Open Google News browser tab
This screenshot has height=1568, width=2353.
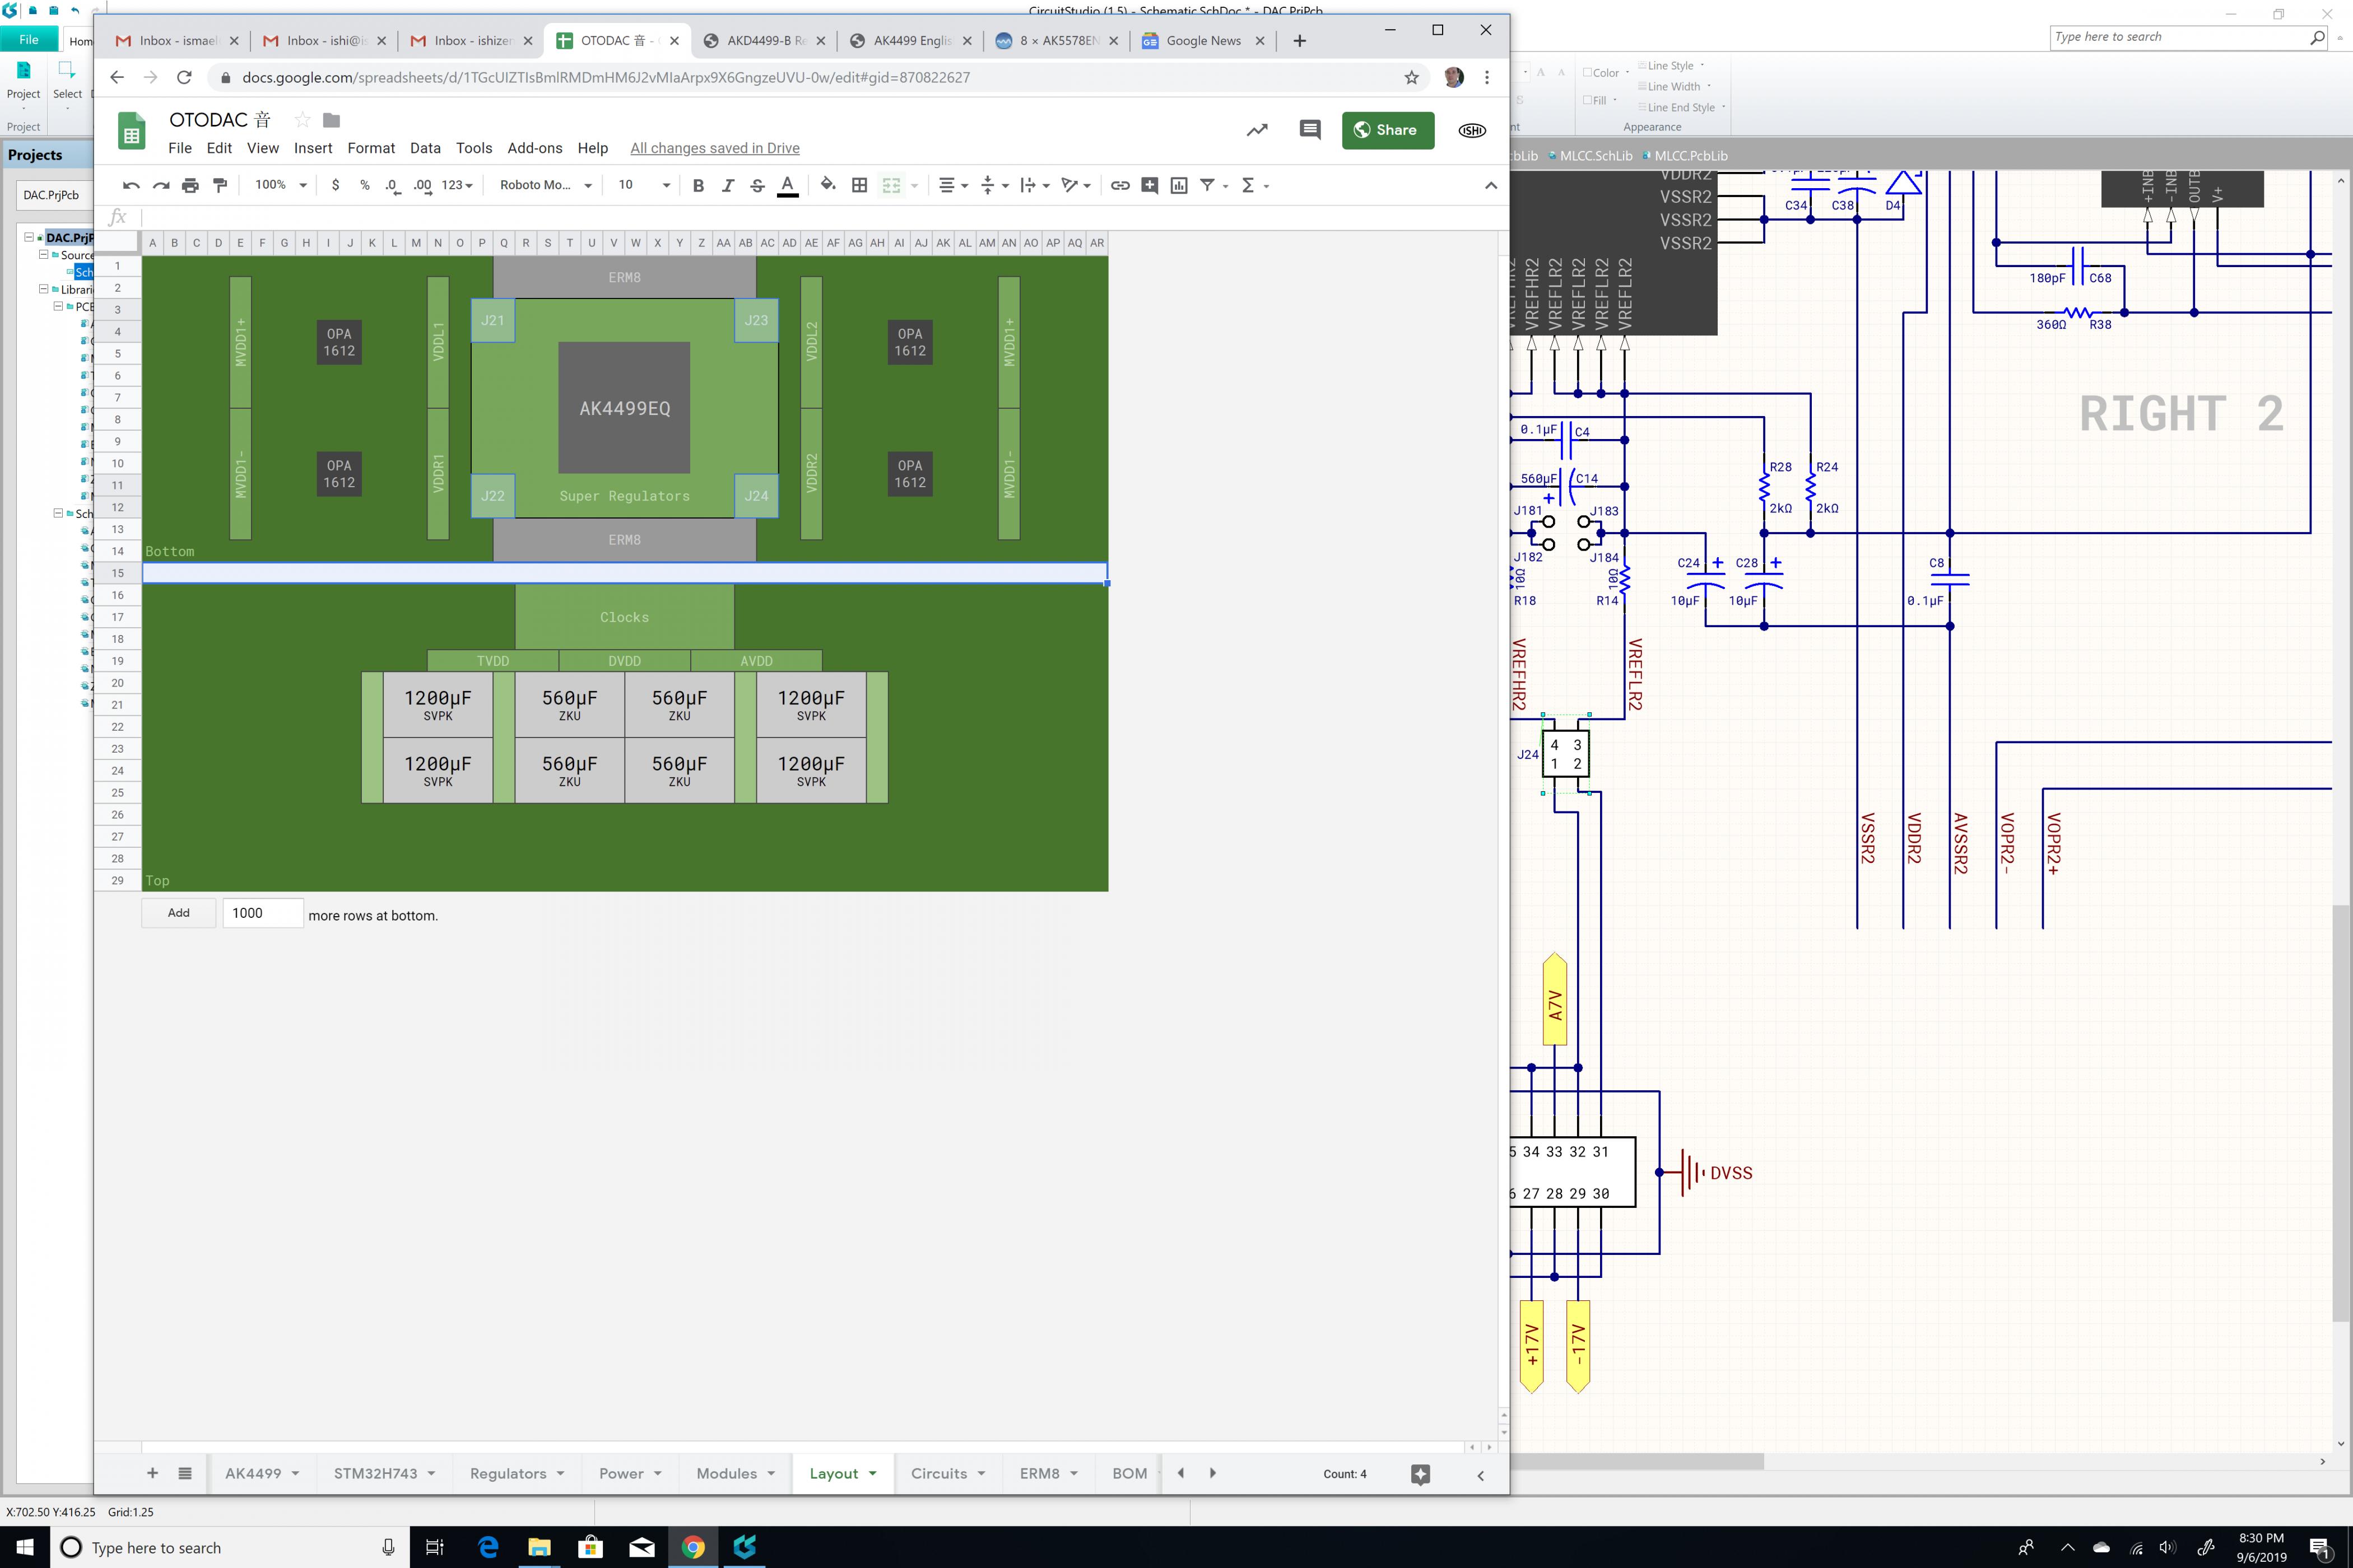(x=1202, y=40)
